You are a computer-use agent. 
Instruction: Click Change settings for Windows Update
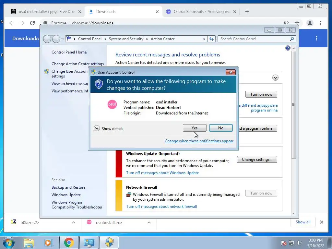point(257,160)
